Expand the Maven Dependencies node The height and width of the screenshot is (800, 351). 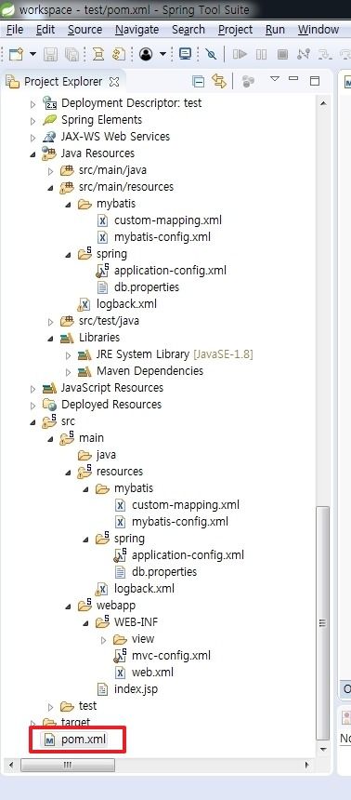pos(69,372)
